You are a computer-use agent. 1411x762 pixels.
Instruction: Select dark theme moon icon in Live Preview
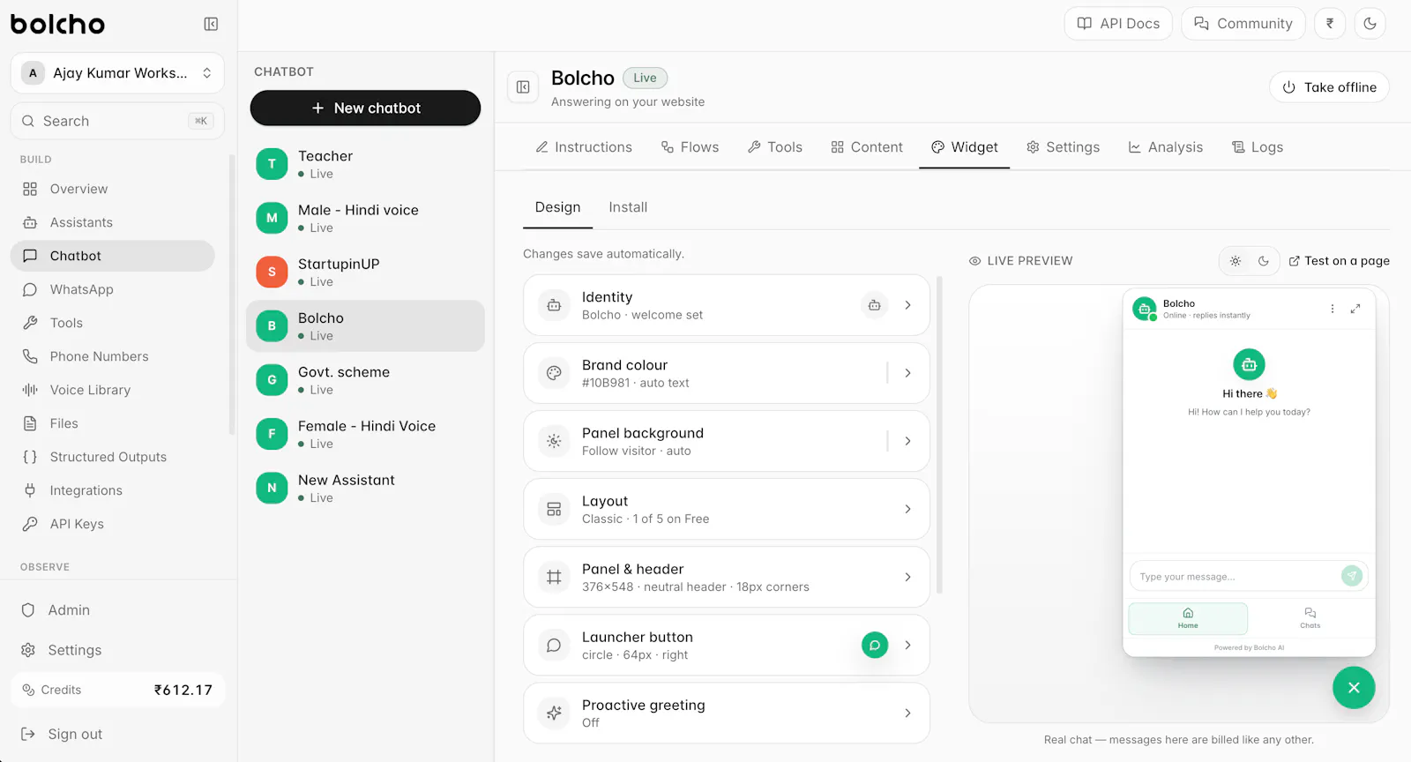pos(1264,261)
